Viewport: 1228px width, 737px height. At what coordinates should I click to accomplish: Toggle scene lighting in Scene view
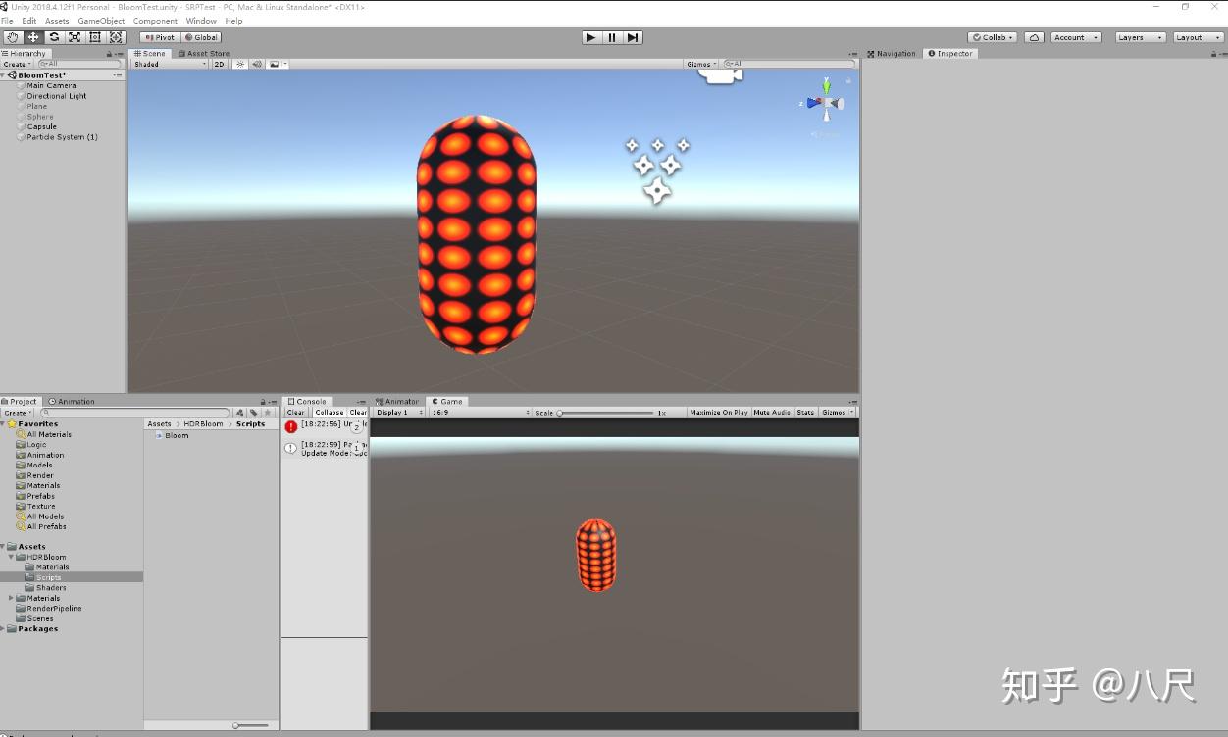[x=239, y=64]
